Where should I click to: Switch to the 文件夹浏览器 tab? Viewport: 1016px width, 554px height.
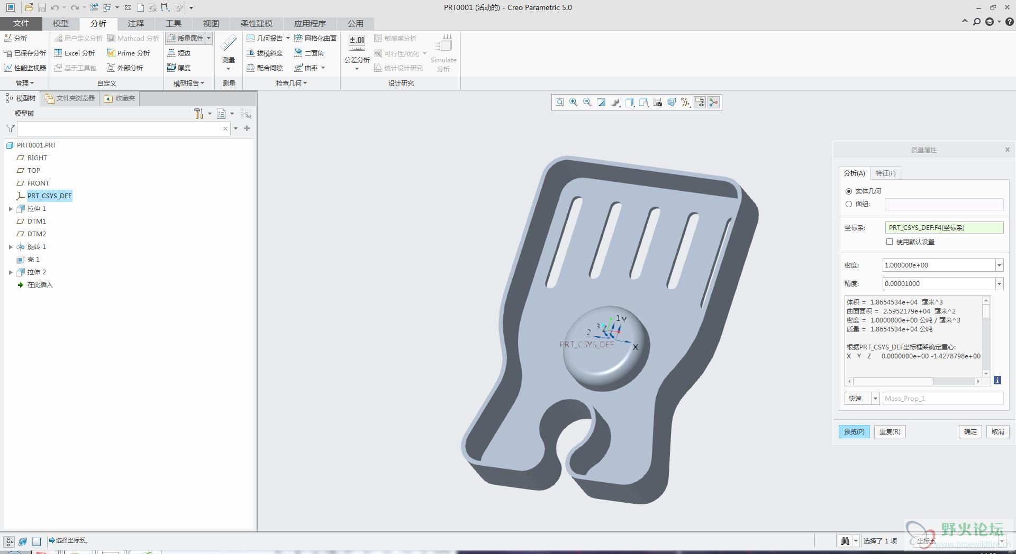coord(70,98)
